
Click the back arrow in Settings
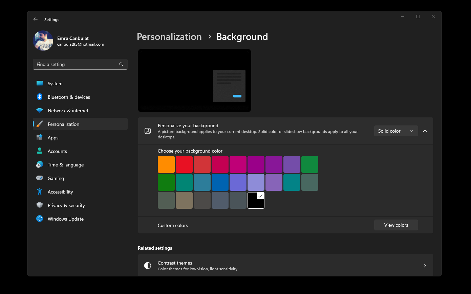36,20
